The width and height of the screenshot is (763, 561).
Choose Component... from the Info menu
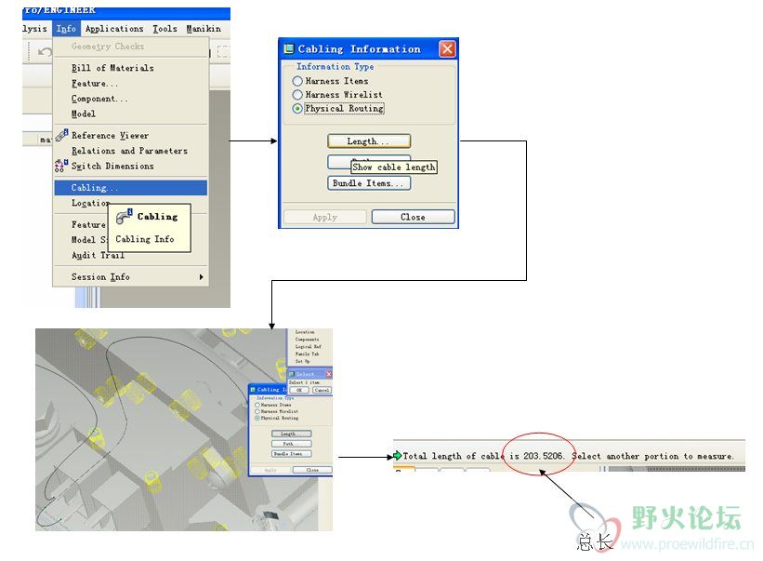(99, 99)
